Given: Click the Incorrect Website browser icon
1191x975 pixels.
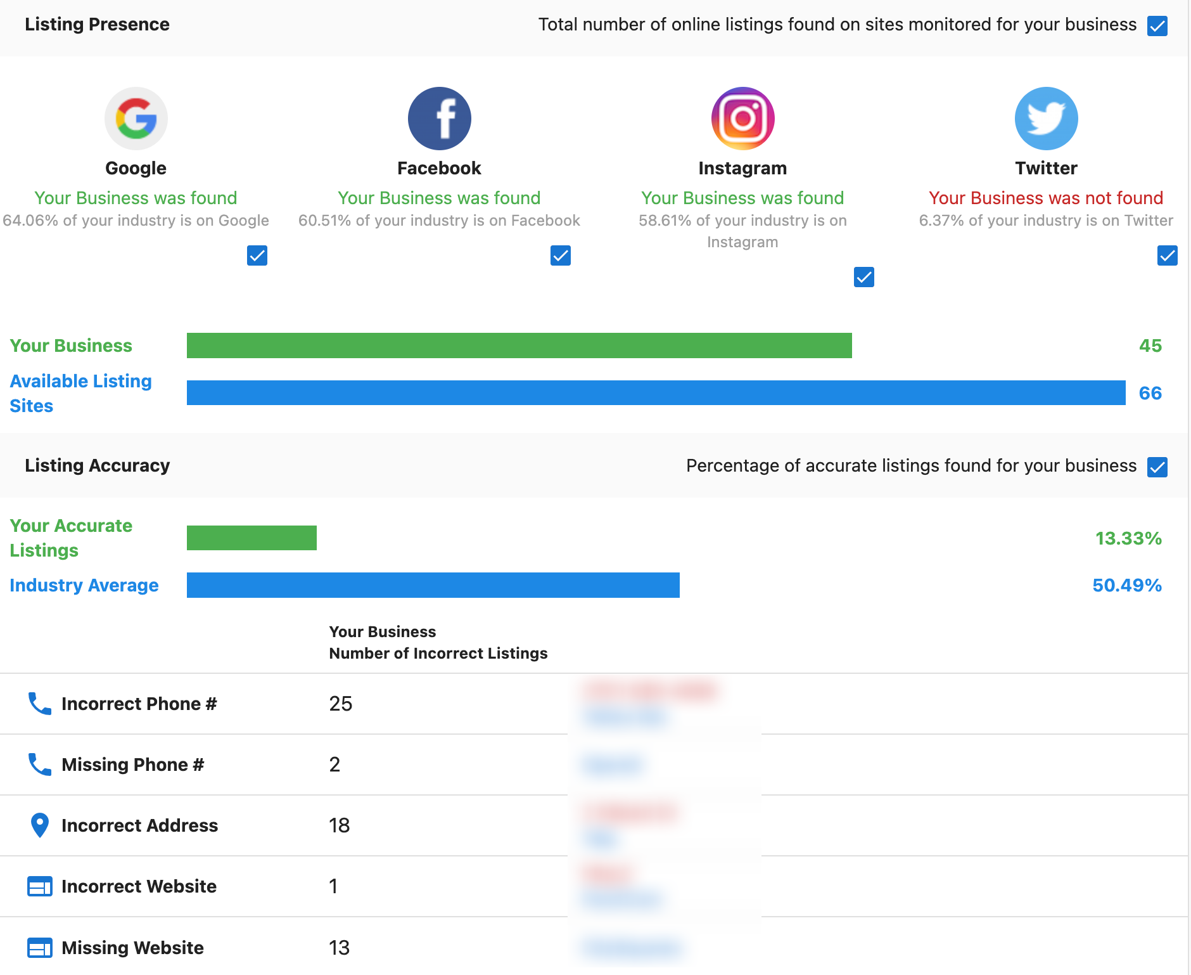Looking at the screenshot, I should click(40, 886).
